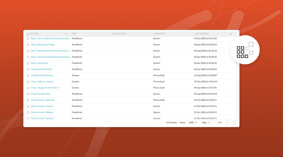Click the TYPE column header
Image resolution: width=283 pixels, height=157 pixels.
74,34
